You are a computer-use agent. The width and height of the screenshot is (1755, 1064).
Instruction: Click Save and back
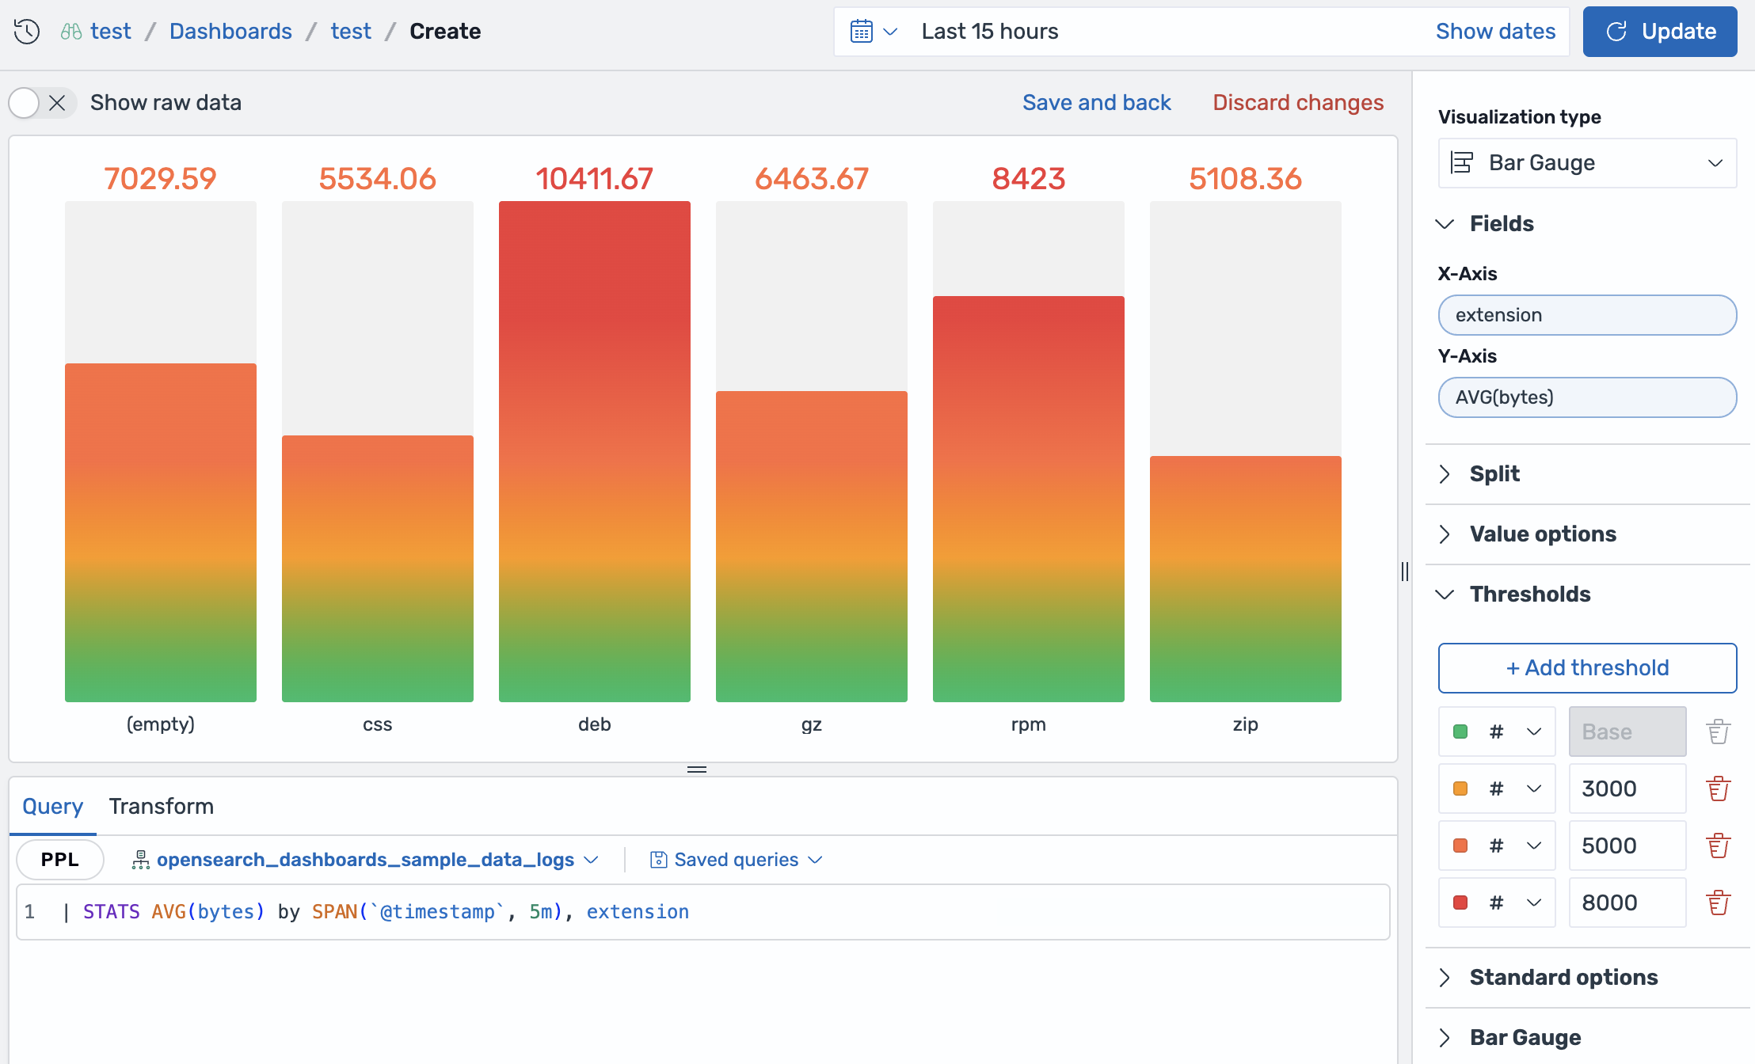point(1096,103)
